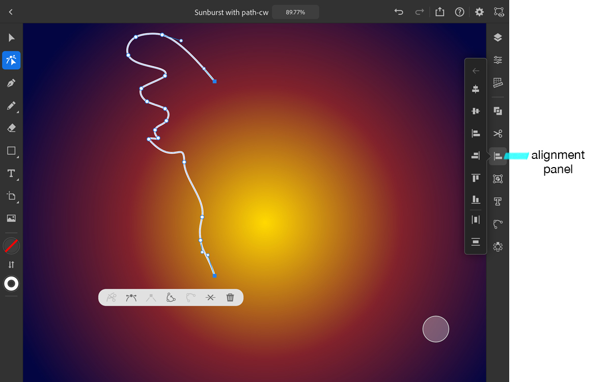Image resolution: width=608 pixels, height=382 pixels.
Task: Open the Repeat options icon in the right taskbar
Action: pyautogui.click(x=498, y=111)
